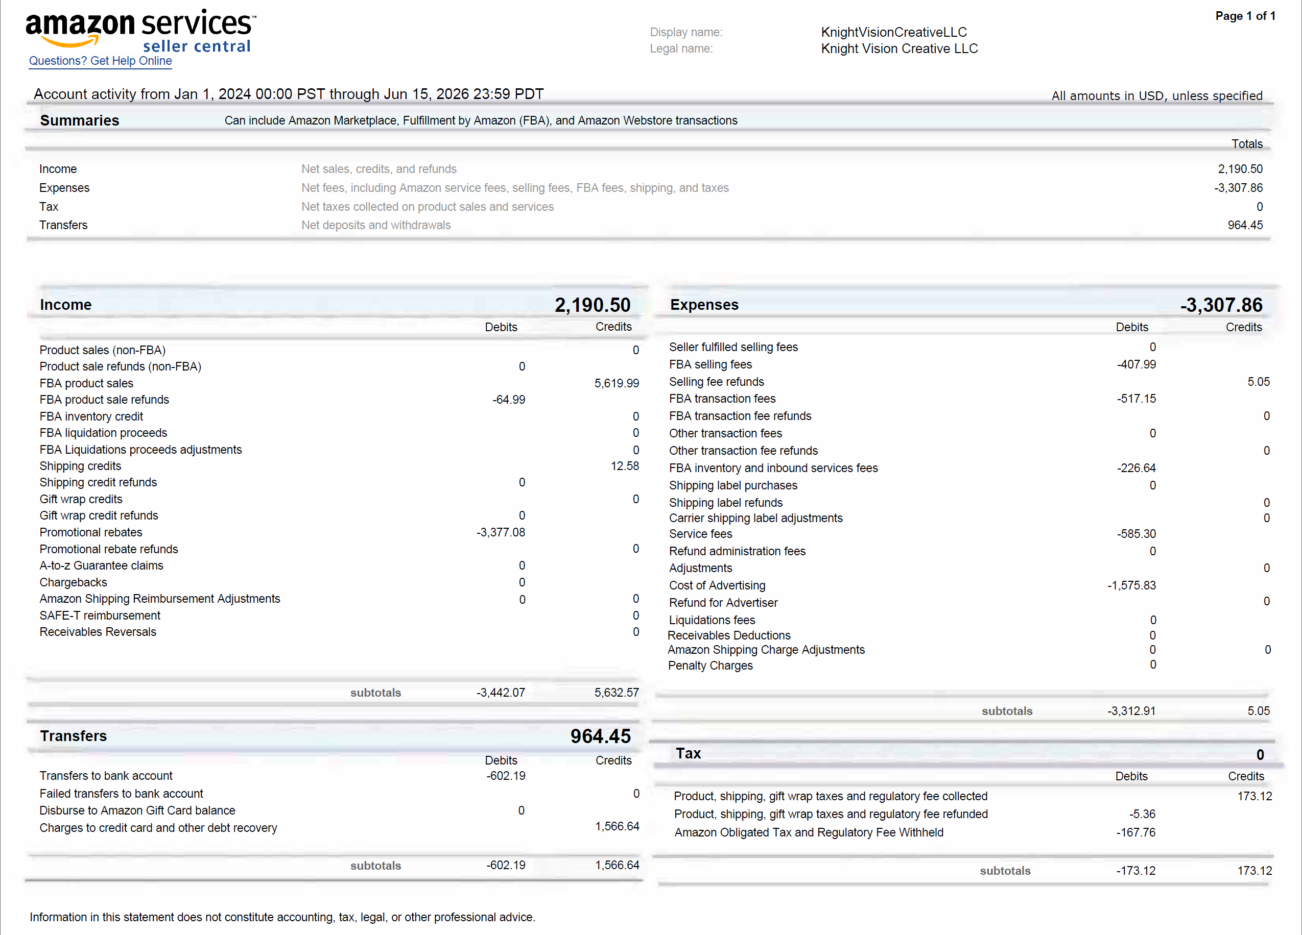Select the Summaries section header
This screenshot has width=1302, height=935.
80,120
